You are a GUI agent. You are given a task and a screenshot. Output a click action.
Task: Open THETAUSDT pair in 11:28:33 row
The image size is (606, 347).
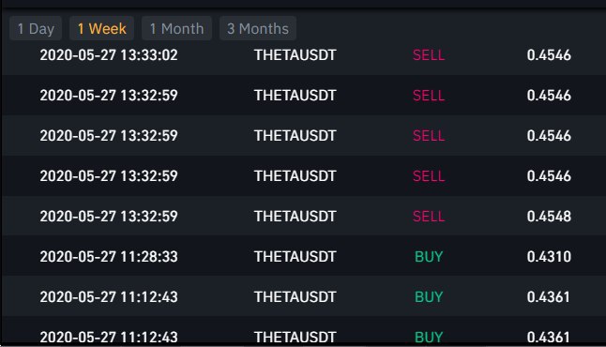coord(295,257)
